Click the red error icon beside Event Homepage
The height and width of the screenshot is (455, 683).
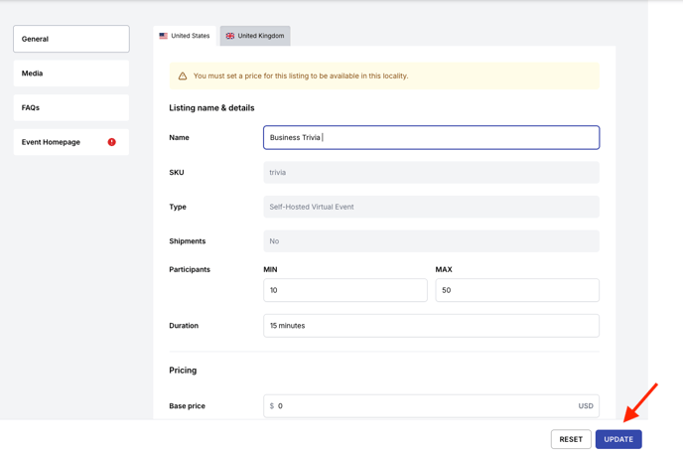click(112, 142)
